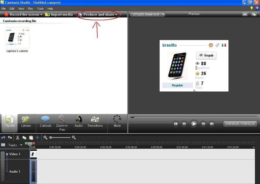
Task: Expand Record the screen dropdown arrow
Action: 41,15
